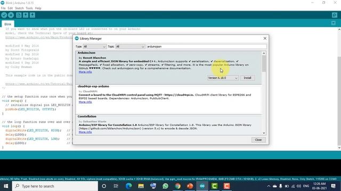
Task: Open Google Chrome from taskbar
Action: pyautogui.click(x=177, y=186)
